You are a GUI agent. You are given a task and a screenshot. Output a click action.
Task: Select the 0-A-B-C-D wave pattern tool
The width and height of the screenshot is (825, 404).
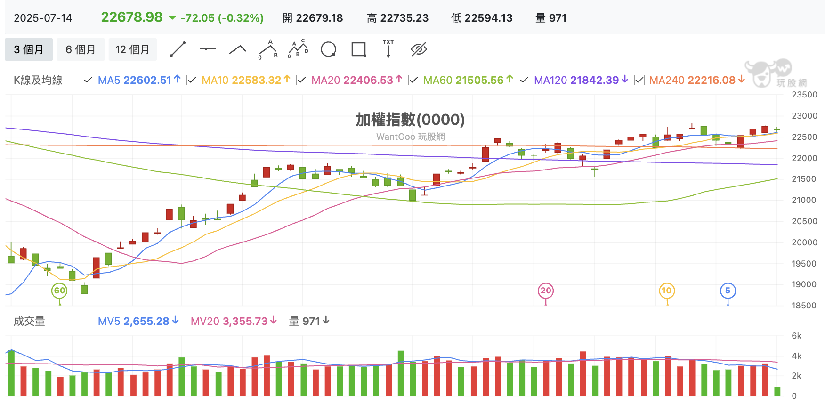tap(298, 49)
